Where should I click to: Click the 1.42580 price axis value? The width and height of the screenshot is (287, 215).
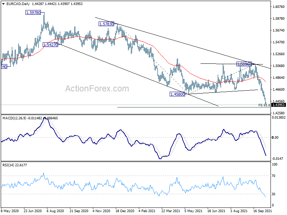(x=279, y=113)
